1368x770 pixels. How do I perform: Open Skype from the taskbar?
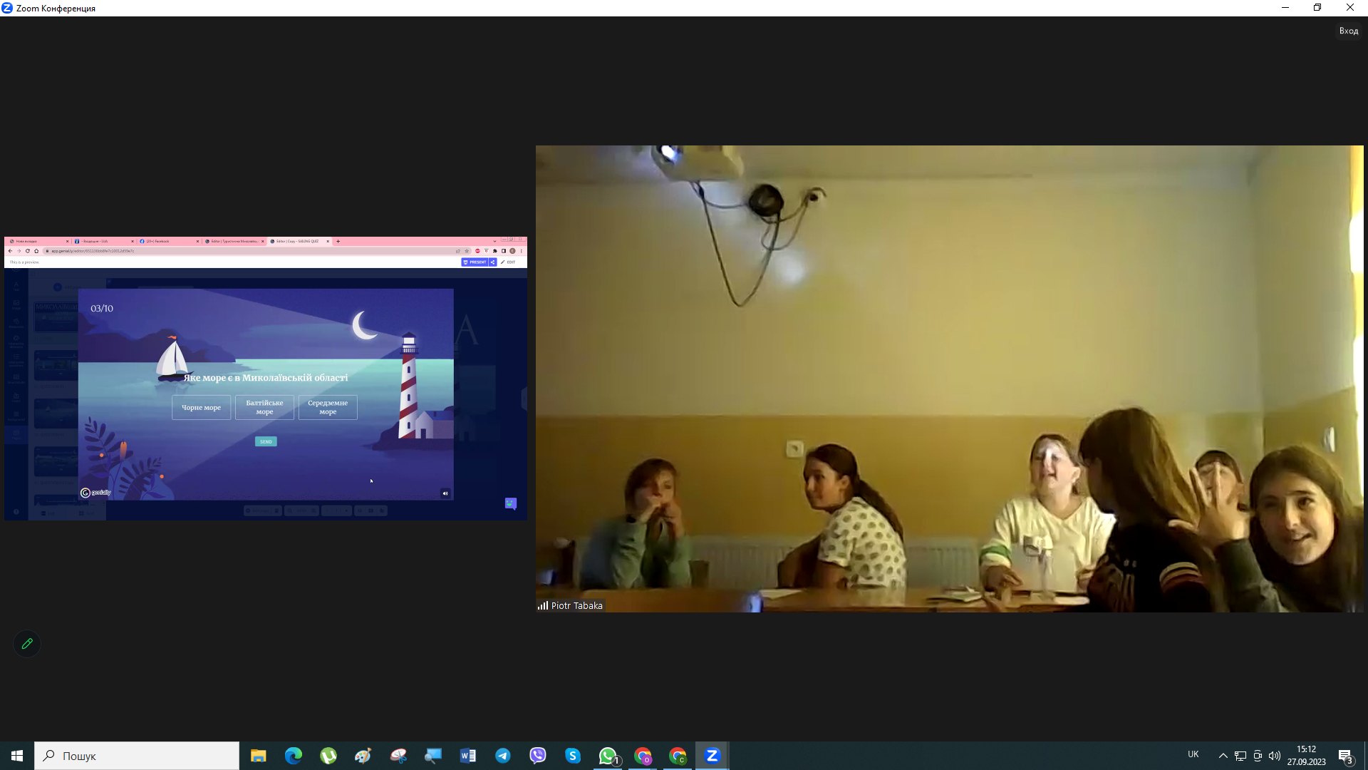(x=572, y=756)
